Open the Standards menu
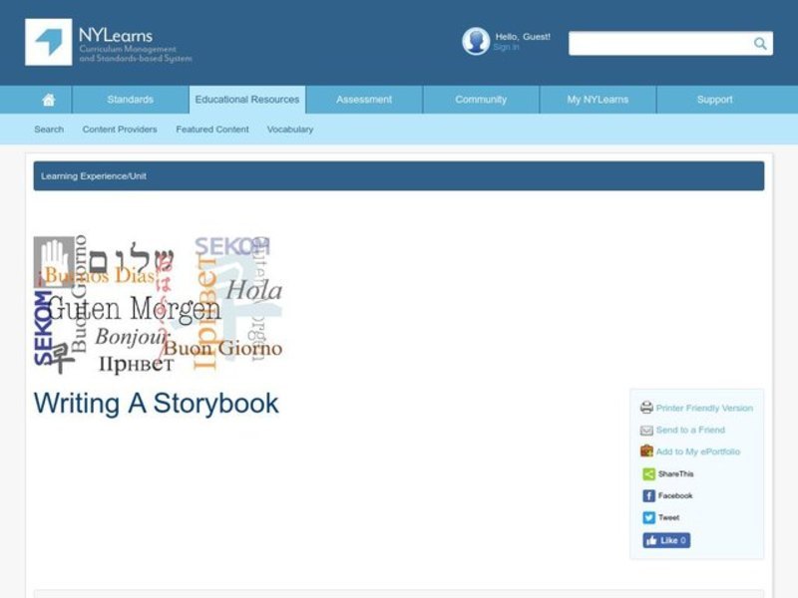Viewport: 798px width, 598px height. coord(130,100)
